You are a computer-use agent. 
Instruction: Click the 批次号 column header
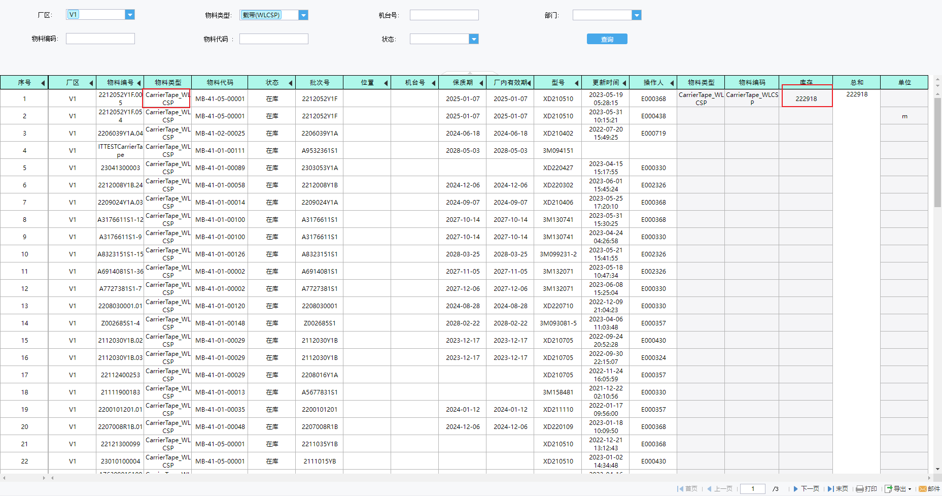coord(320,82)
